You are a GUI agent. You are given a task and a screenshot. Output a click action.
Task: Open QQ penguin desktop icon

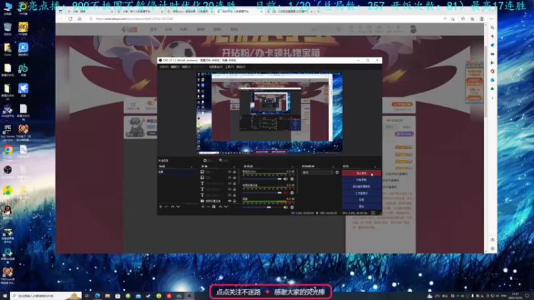7,211
